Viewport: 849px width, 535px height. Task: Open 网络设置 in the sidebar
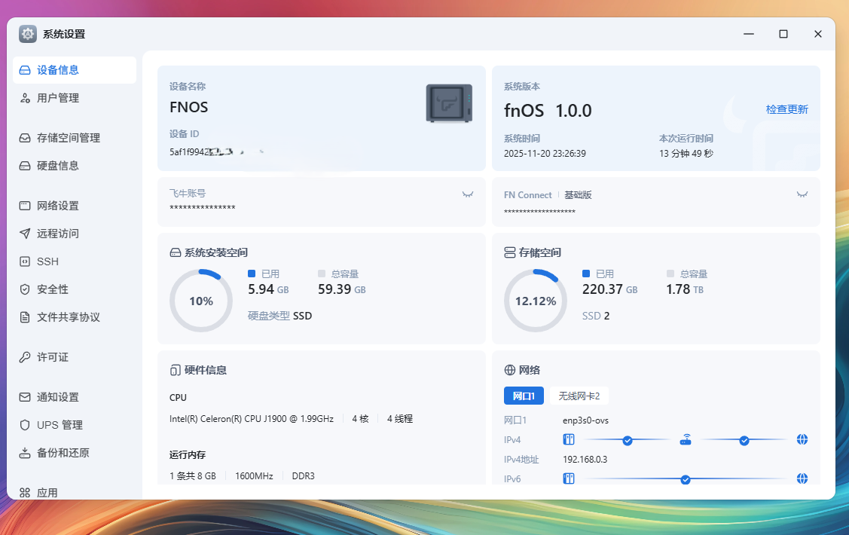click(58, 206)
